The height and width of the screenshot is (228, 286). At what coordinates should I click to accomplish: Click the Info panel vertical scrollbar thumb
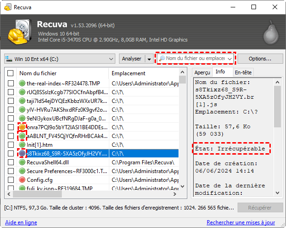(x=277, y=107)
